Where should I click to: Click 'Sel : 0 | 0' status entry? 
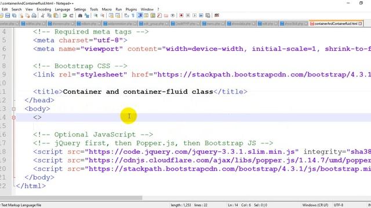click(x=260, y=205)
